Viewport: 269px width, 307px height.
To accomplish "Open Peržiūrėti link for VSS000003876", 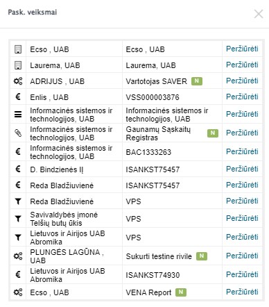I will pos(242,97).
